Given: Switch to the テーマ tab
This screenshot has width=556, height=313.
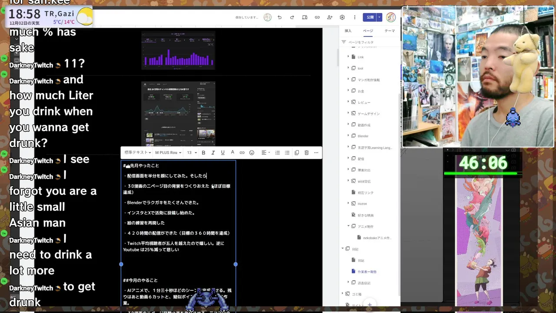Looking at the screenshot, I should [x=390, y=31].
